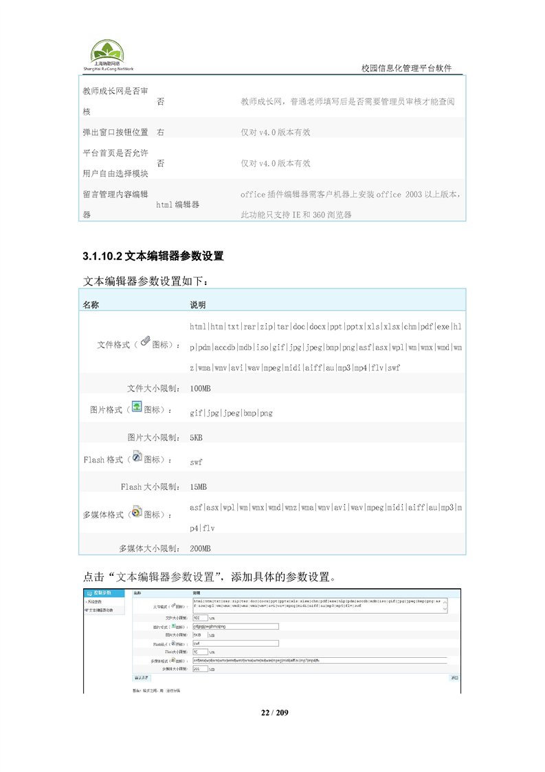The width and height of the screenshot is (545, 772).
Task: Select 系统参数 in the left sidebar
Action: tap(93, 601)
